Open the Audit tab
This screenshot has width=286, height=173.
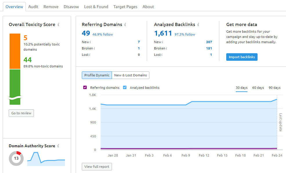[x=33, y=7]
